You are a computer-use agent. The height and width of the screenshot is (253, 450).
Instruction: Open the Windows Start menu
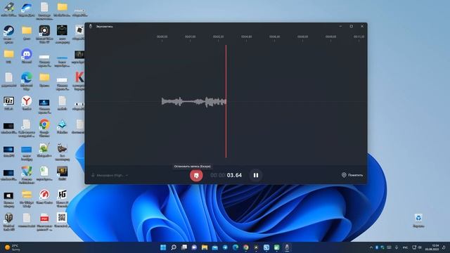point(163,247)
